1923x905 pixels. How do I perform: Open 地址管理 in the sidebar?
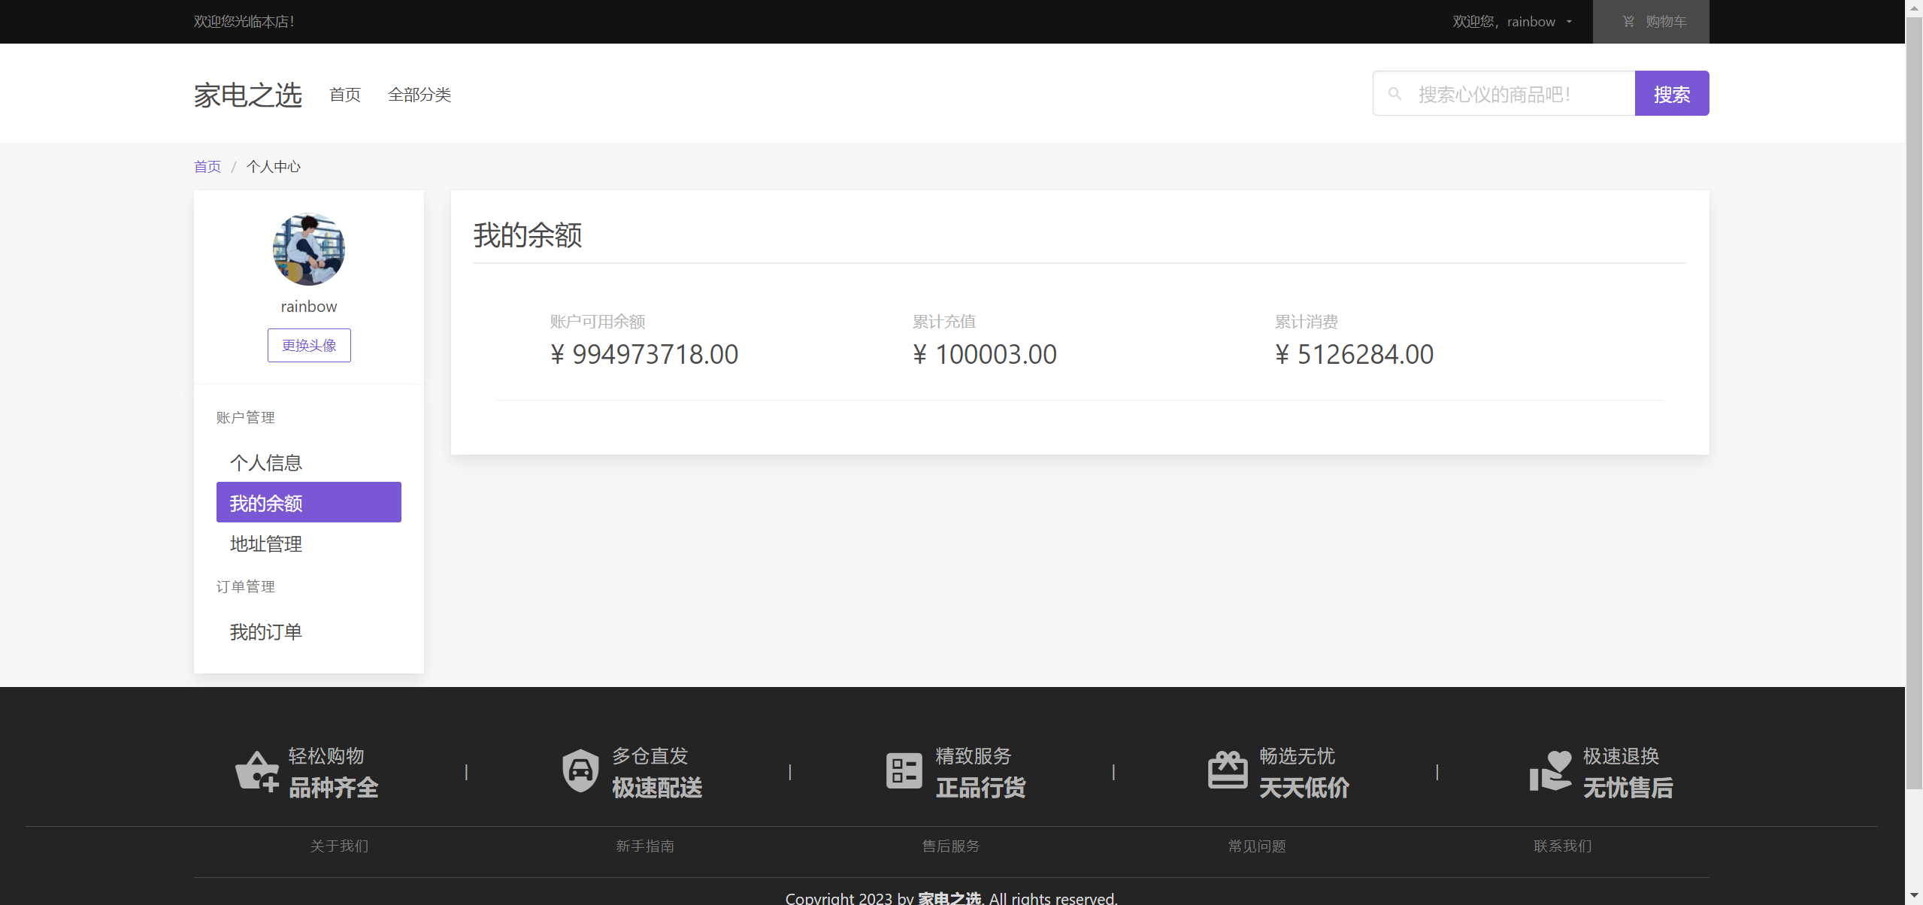[266, 543]
